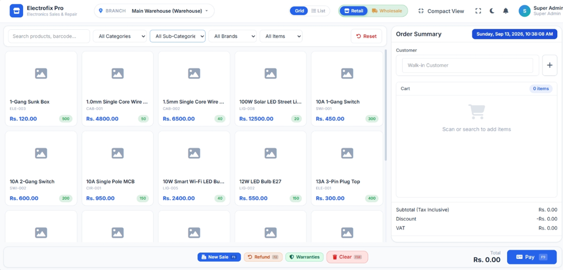Click the Electrofix Pro title text

(45, 8)
